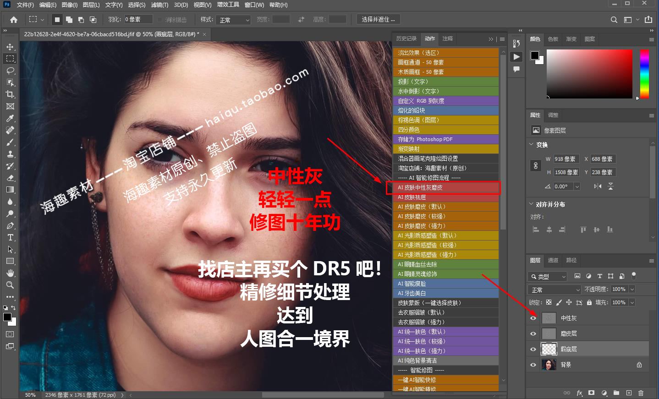Open the layer filter 类型 dropdown

548,276
